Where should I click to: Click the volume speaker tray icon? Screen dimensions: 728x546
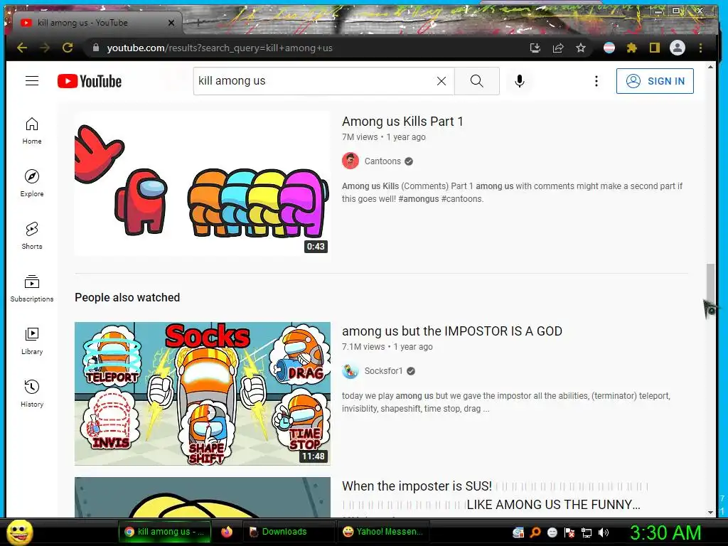pyautogui.click(x=603, y=532)
